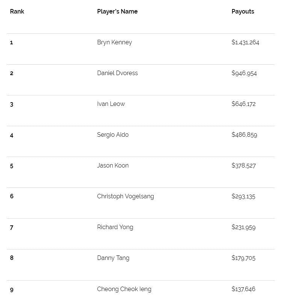Click the name Cheong Cheok Ieng
281x302 pixels.
tap(124, 289)
